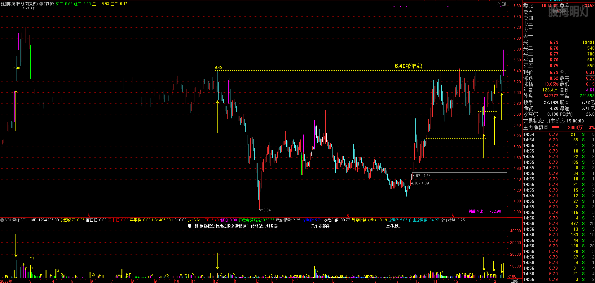Click the VOL量柱 indicator label
Viewport: 595px width, 283px height.
click(12, 220)
